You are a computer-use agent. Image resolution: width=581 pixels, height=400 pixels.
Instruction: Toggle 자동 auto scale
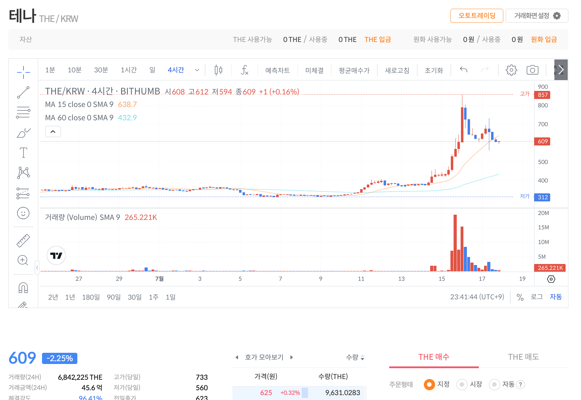(556, 297)
